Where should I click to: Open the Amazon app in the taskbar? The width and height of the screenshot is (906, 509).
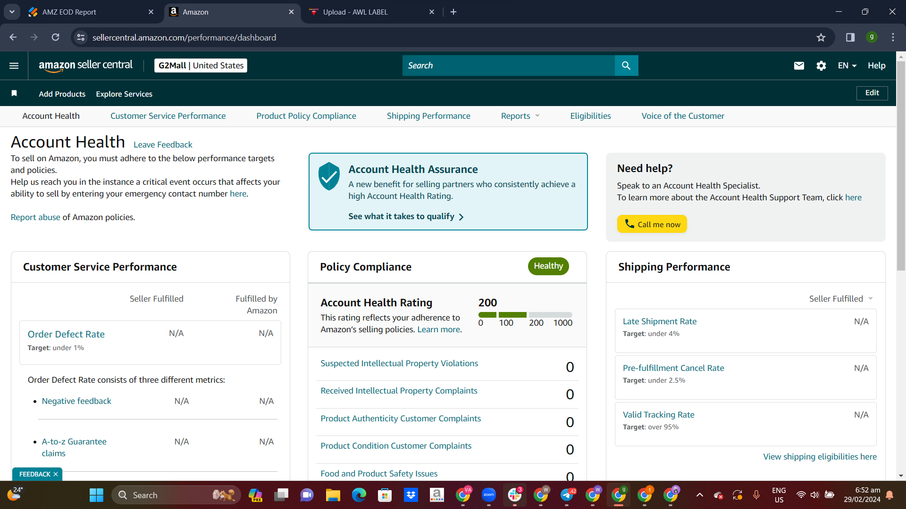coord(437,495)
